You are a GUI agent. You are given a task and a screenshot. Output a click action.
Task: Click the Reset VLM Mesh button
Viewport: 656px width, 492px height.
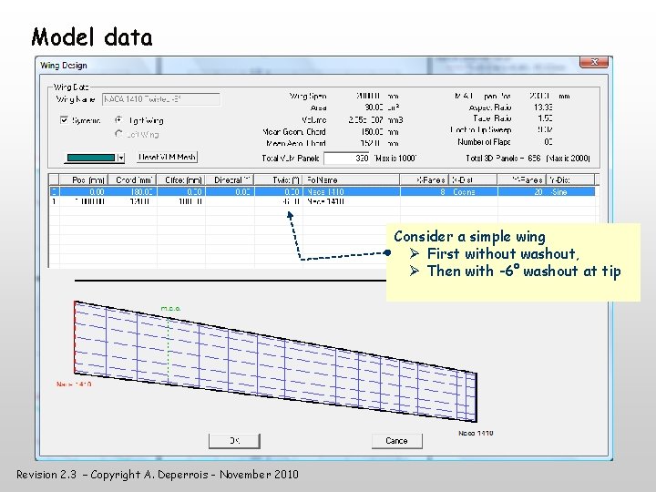click(168, 157)
